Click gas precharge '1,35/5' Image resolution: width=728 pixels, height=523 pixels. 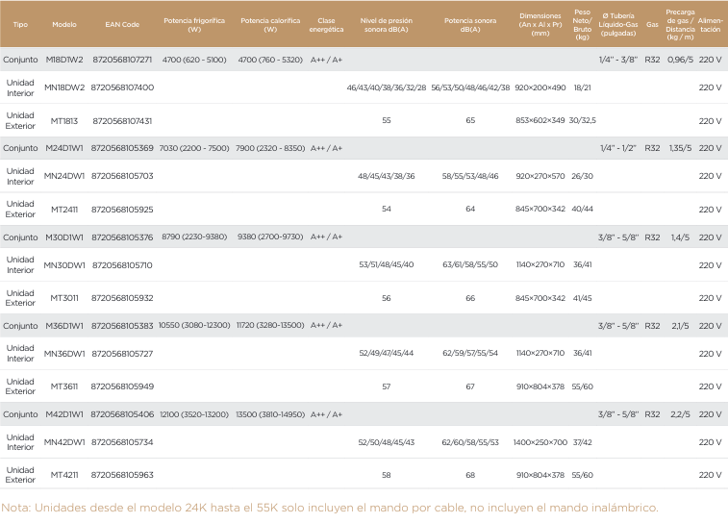680,148
